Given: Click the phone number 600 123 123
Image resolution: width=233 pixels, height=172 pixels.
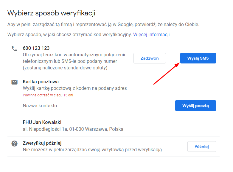Looking at the screenshot, I should coord(36,48).
